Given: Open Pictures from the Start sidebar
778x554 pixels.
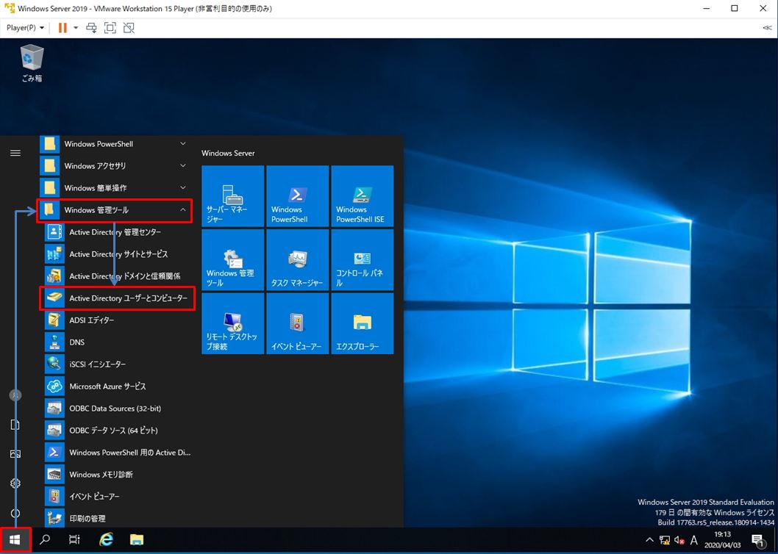Looking at the screenshot, I should coord(15,454).
